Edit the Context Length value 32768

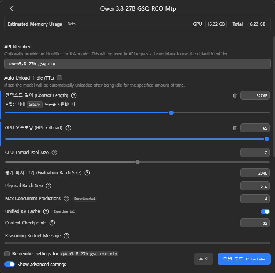[x=255, y=96]
